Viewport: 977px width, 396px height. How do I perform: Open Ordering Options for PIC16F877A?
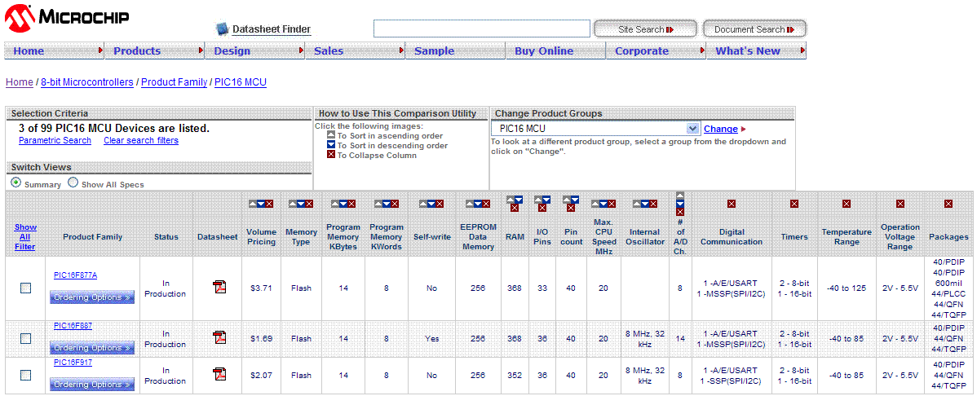tap(92, 297)
